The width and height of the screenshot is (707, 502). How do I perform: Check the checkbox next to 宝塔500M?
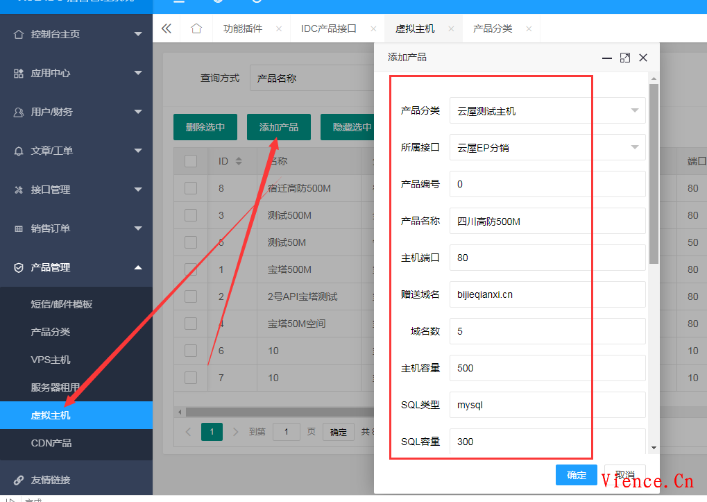190,269
